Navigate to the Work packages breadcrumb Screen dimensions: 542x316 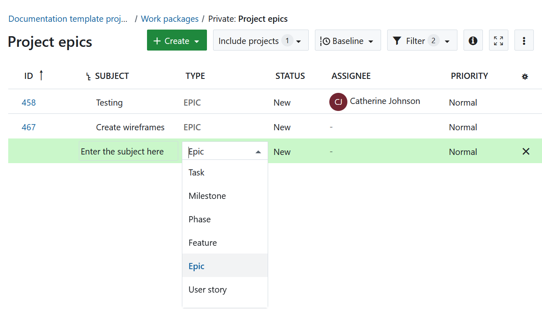(170, 18)
